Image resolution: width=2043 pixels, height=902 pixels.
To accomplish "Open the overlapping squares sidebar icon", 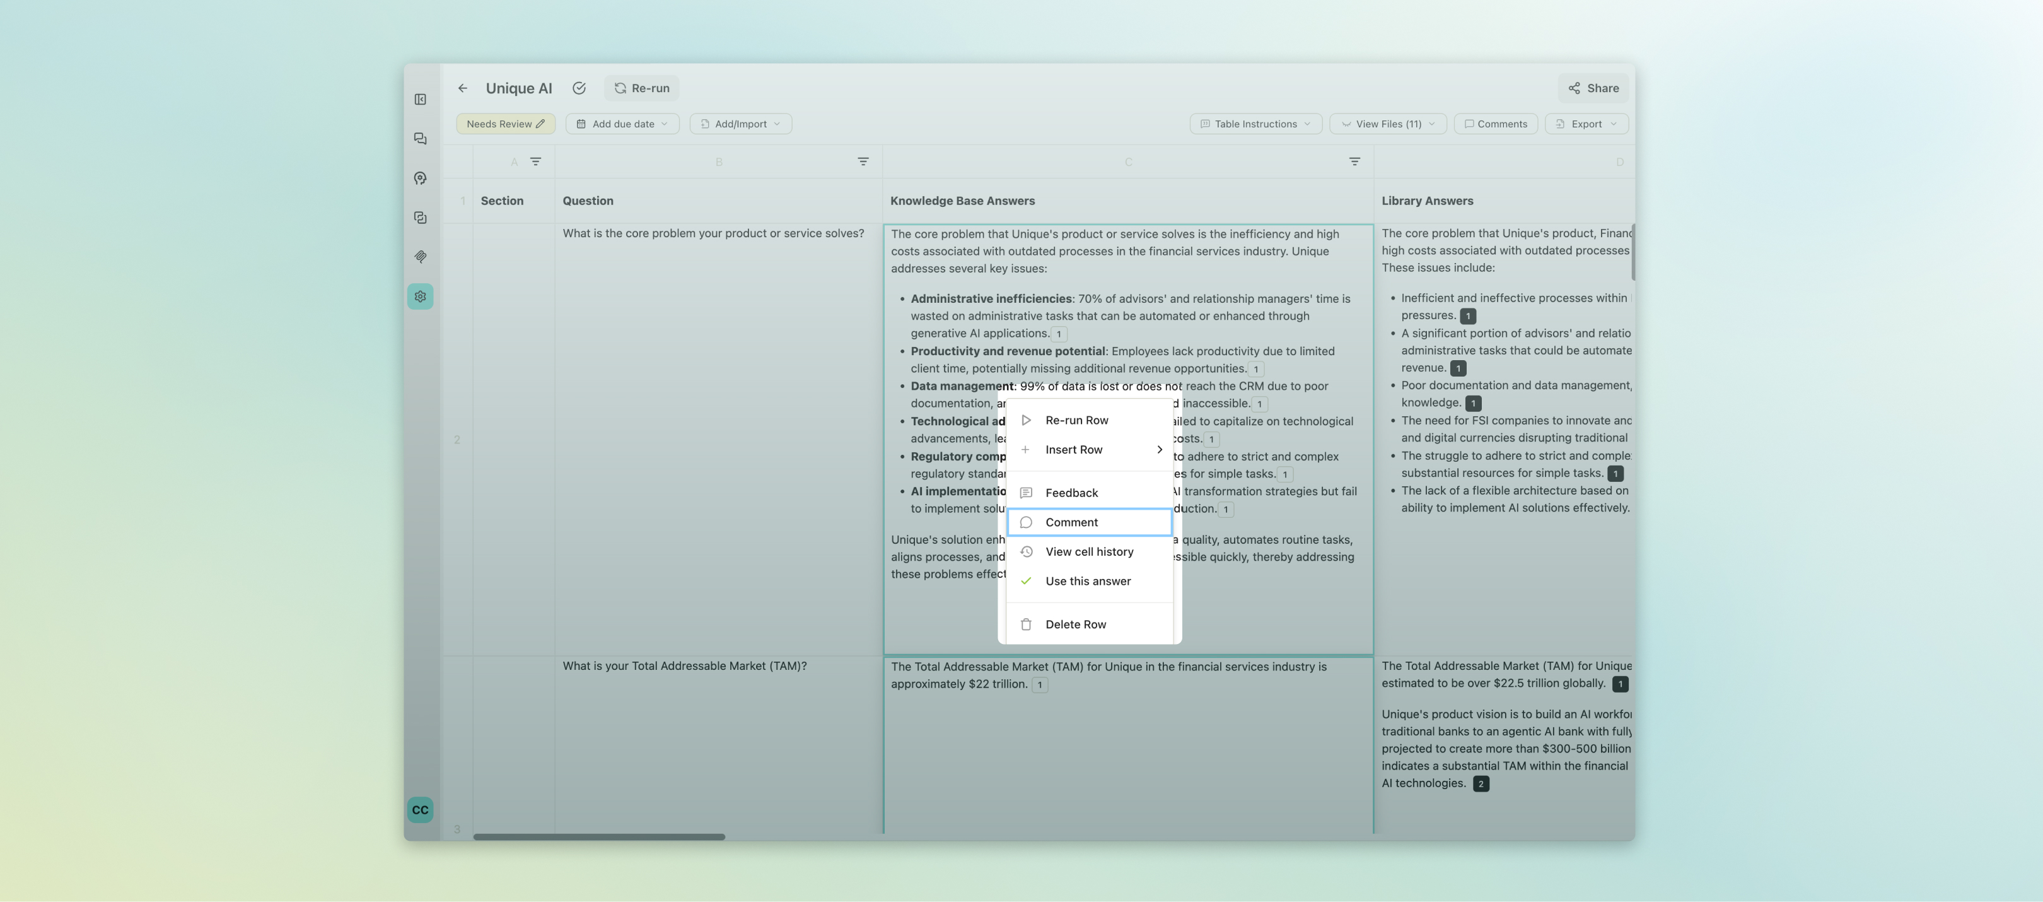I will pyautogui.click(x=421, y=218).
